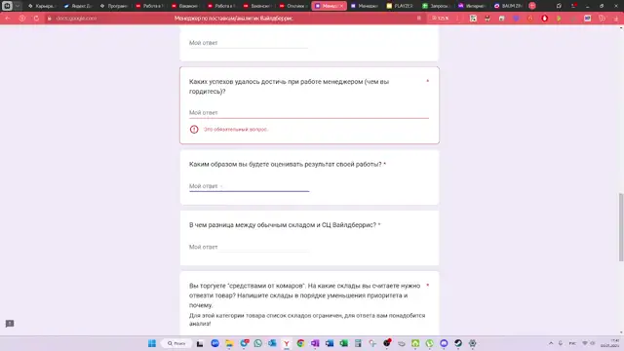Click the top Мой ответ field
Screen dimensions: 624x351
(250, 43)
